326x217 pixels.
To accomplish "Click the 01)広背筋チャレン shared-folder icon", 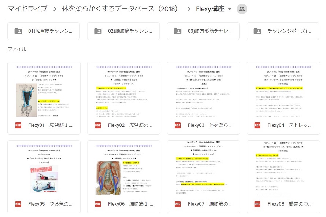I will tap(18, 31).
